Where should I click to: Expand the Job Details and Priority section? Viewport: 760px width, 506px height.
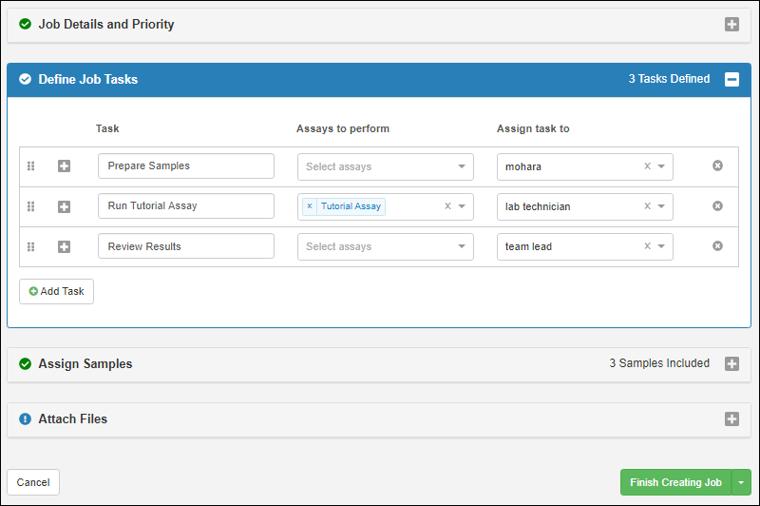coord(731,25)
